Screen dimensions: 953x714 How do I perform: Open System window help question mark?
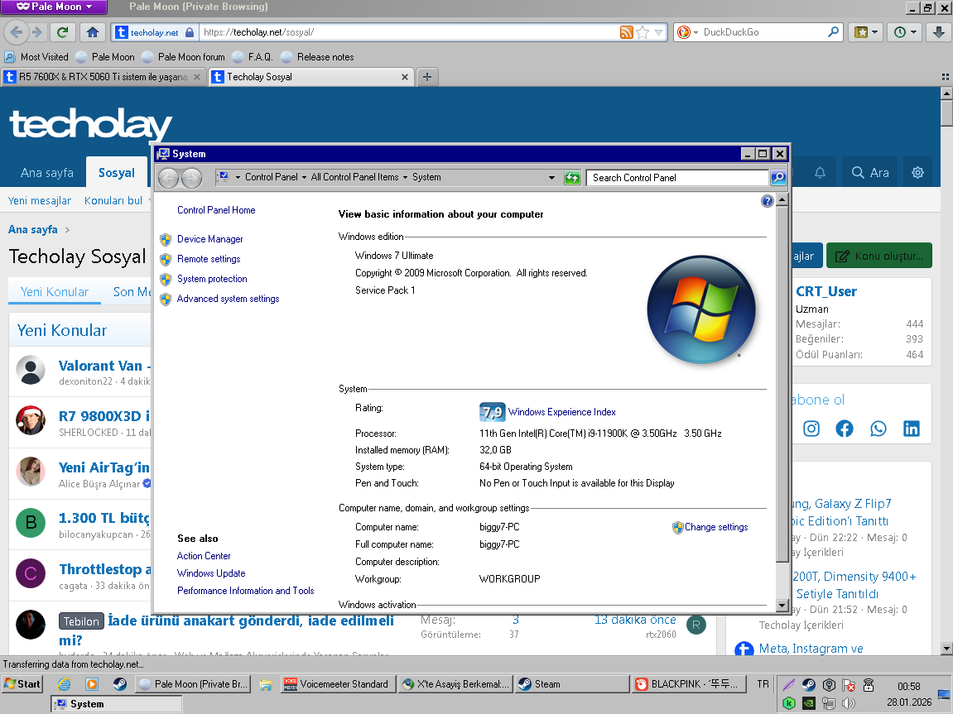click(767, 201)
